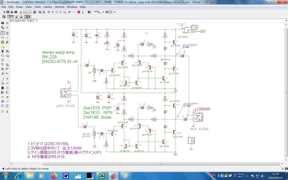Select the Info tool in left toolbar
This screenshot has width=288, height=180.
coord(3,23)
